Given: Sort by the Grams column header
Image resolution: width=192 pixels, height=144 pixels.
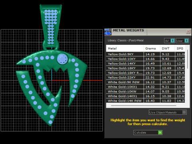Looking at the screenshot, I should [x=152, y=48].
